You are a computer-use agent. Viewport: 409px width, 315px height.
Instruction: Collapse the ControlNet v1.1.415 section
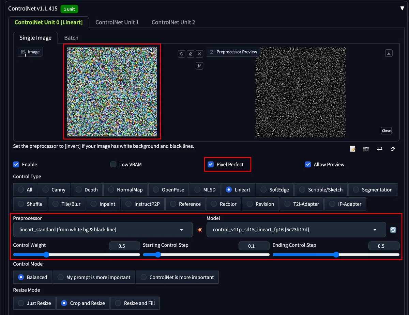coord(402,9)
